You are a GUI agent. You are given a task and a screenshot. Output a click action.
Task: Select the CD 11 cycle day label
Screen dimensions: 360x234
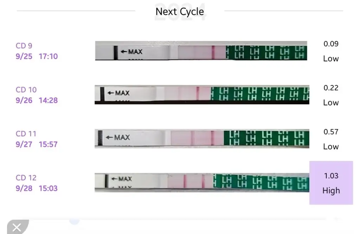(x=26, y=134)
